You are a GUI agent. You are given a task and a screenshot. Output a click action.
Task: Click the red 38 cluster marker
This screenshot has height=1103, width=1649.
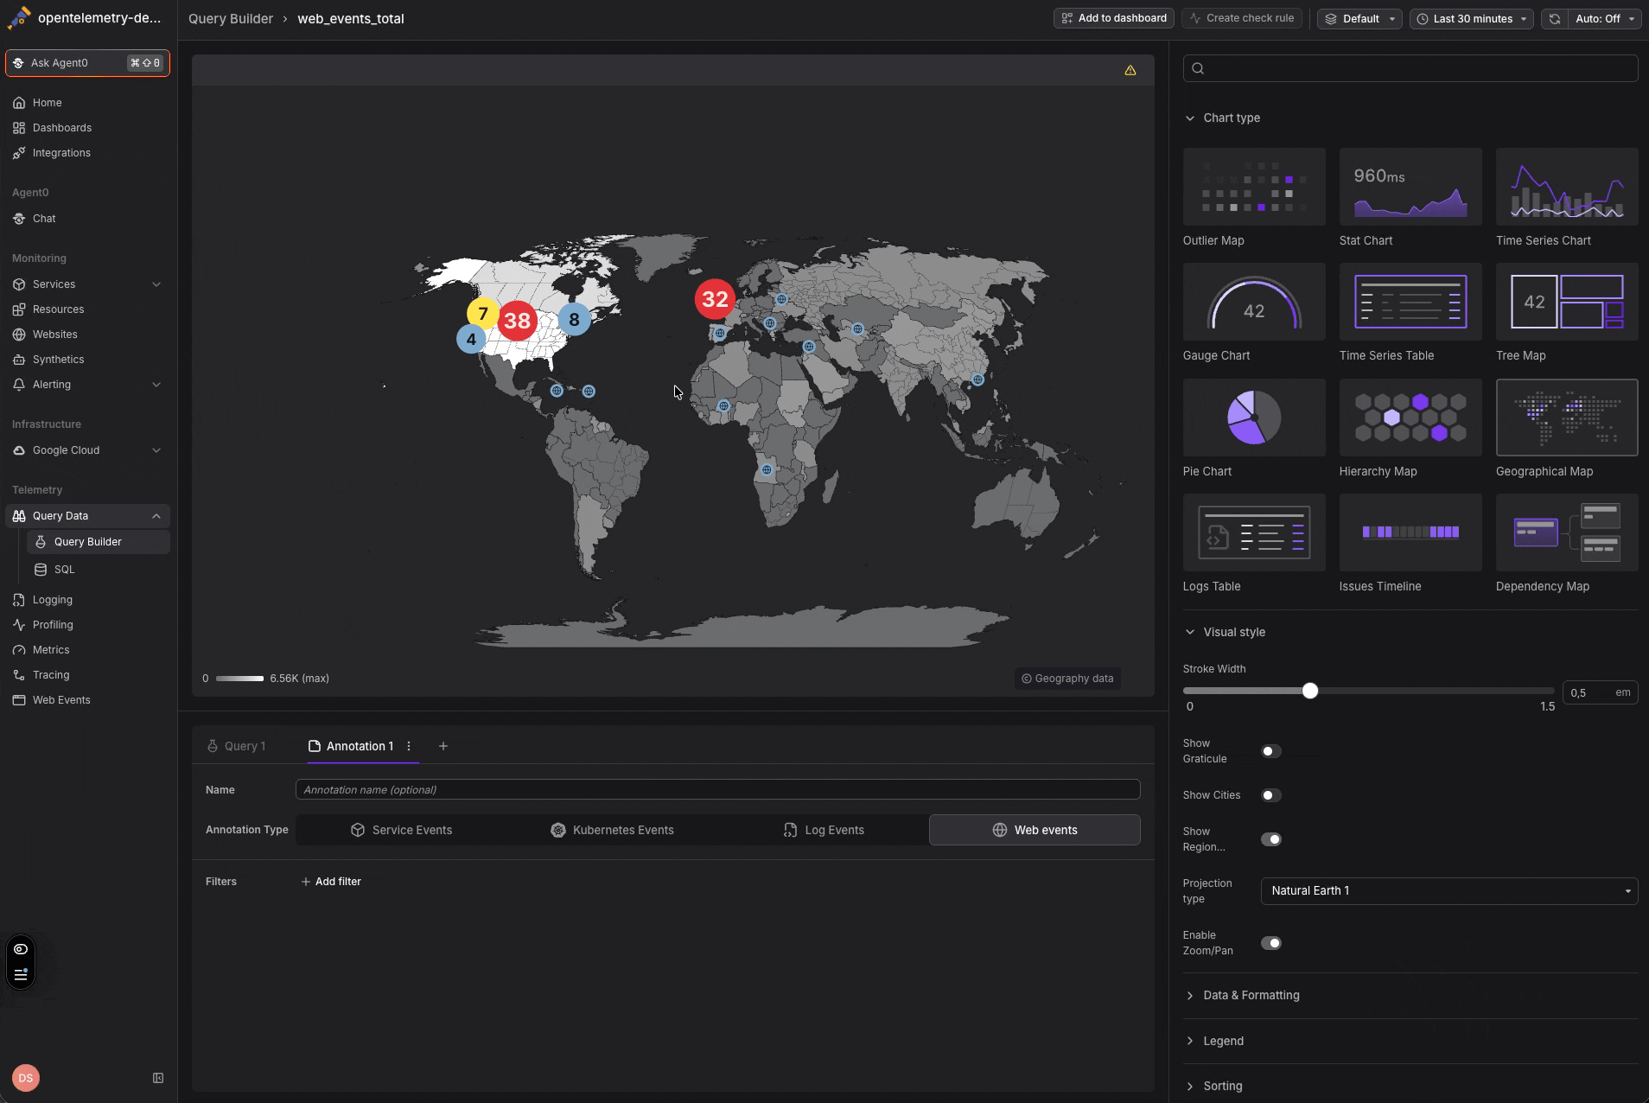[517, 321]
